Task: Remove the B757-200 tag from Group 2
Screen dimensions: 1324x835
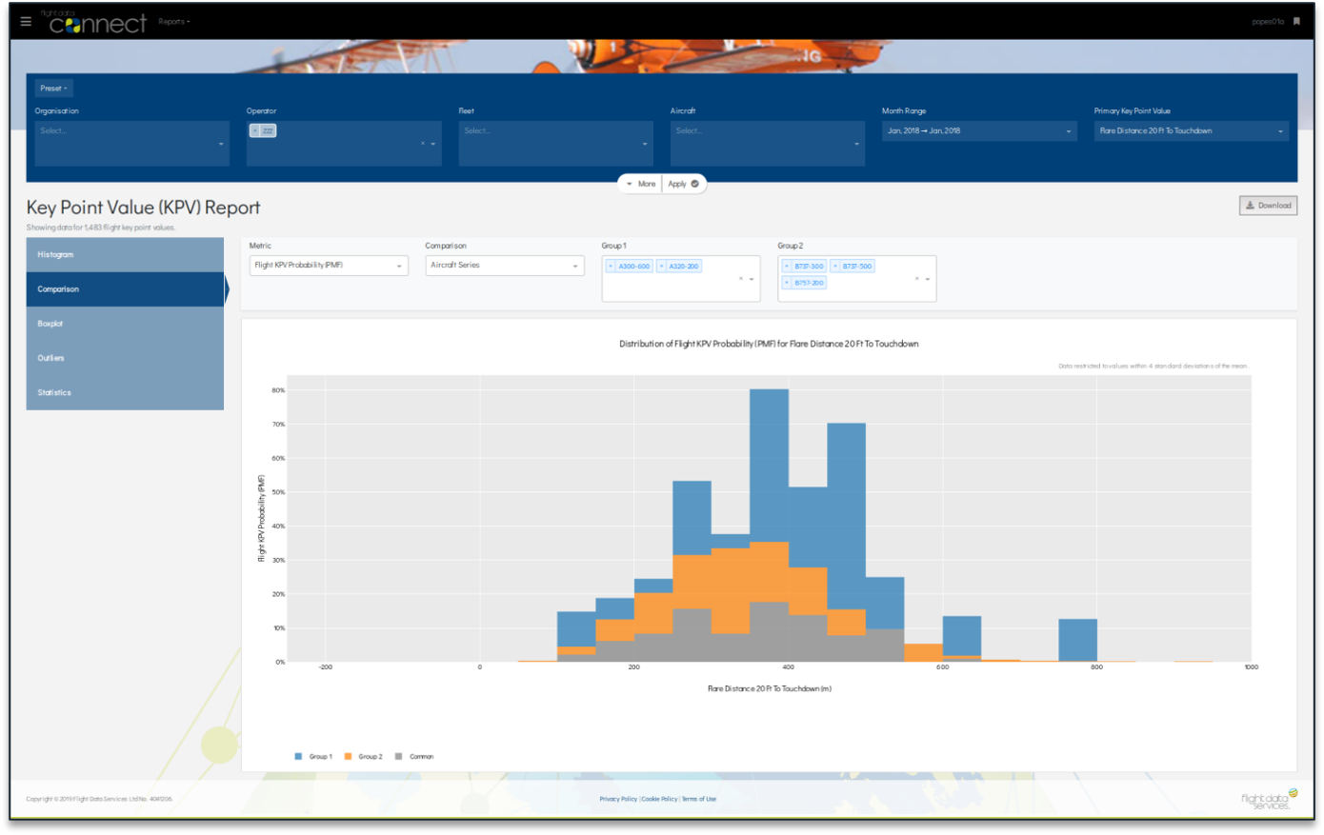Action: (x=787, y=283)
